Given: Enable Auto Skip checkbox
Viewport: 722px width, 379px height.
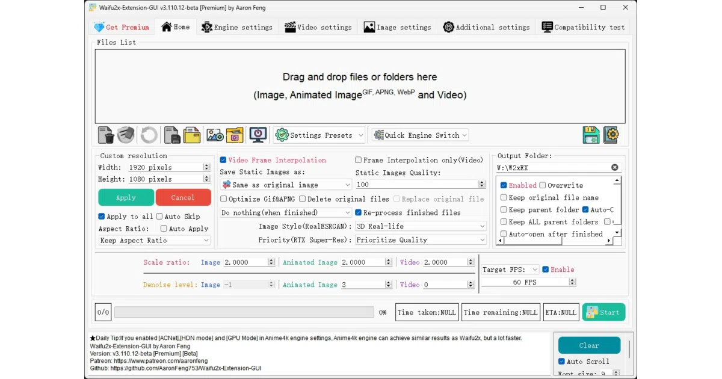Looking at the screenshot, I should [x=159, y=217].
